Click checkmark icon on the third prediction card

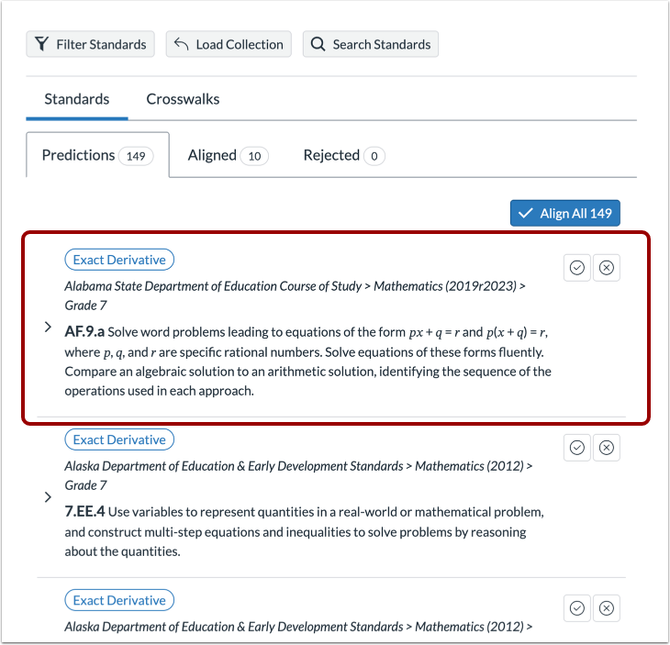[x=577, y=608]
